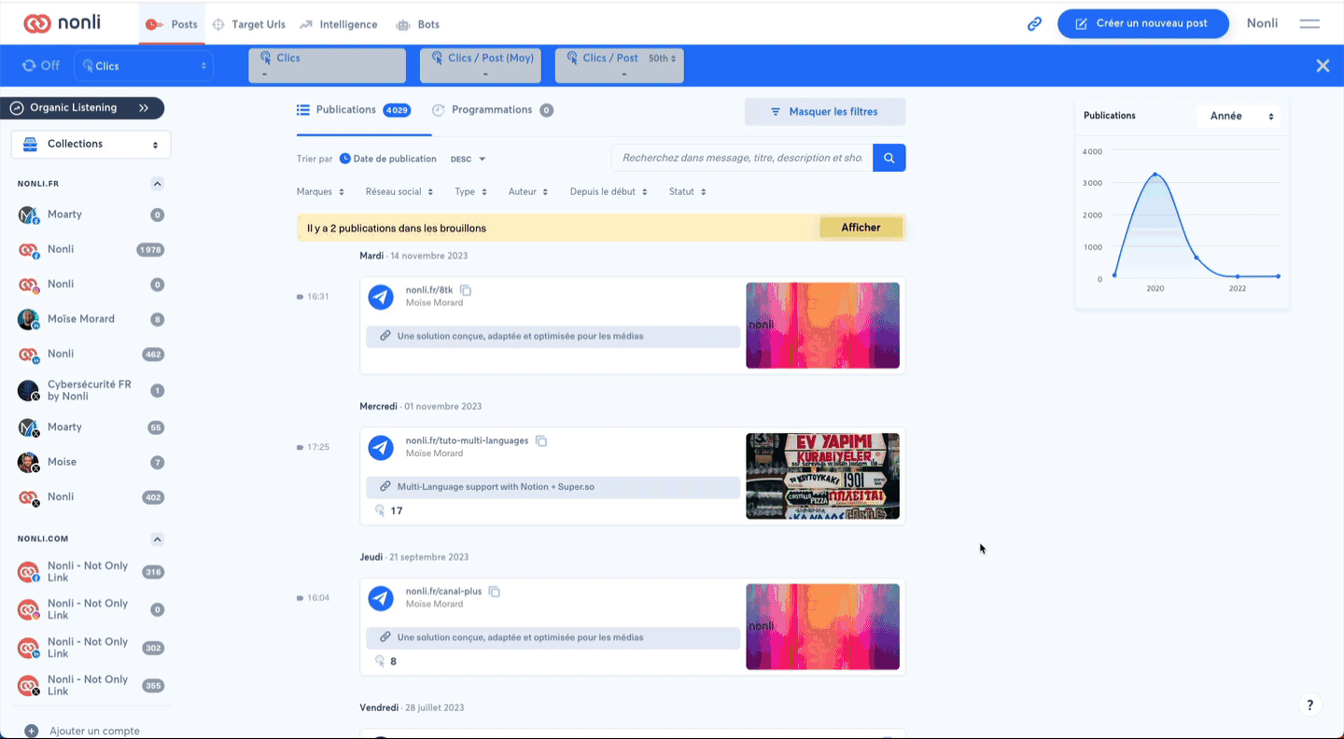Open the Auteur filter dropdown
Viewport: 1344px width, 739px height.
[528, 192]
